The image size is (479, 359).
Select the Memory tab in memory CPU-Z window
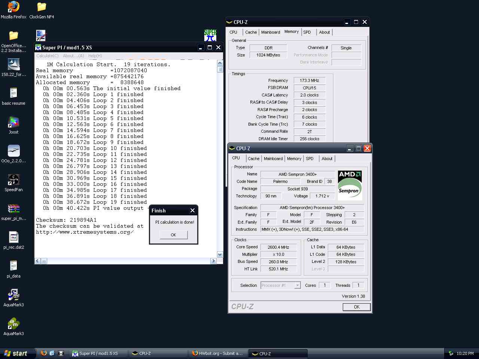(292, 32)
